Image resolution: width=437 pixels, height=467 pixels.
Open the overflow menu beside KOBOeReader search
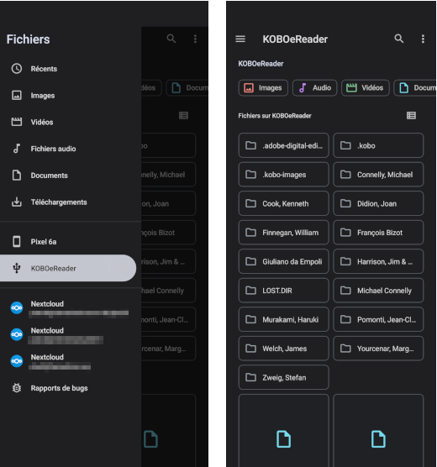point(423,39)
